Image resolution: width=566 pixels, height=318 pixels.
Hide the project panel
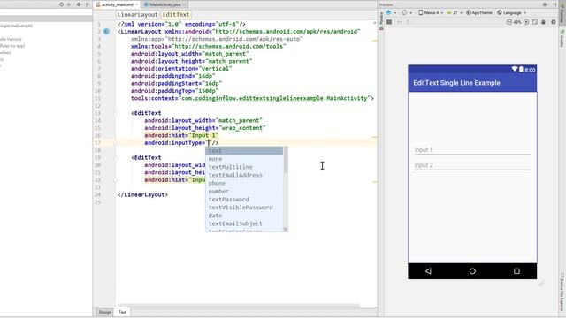pos(88,4)
